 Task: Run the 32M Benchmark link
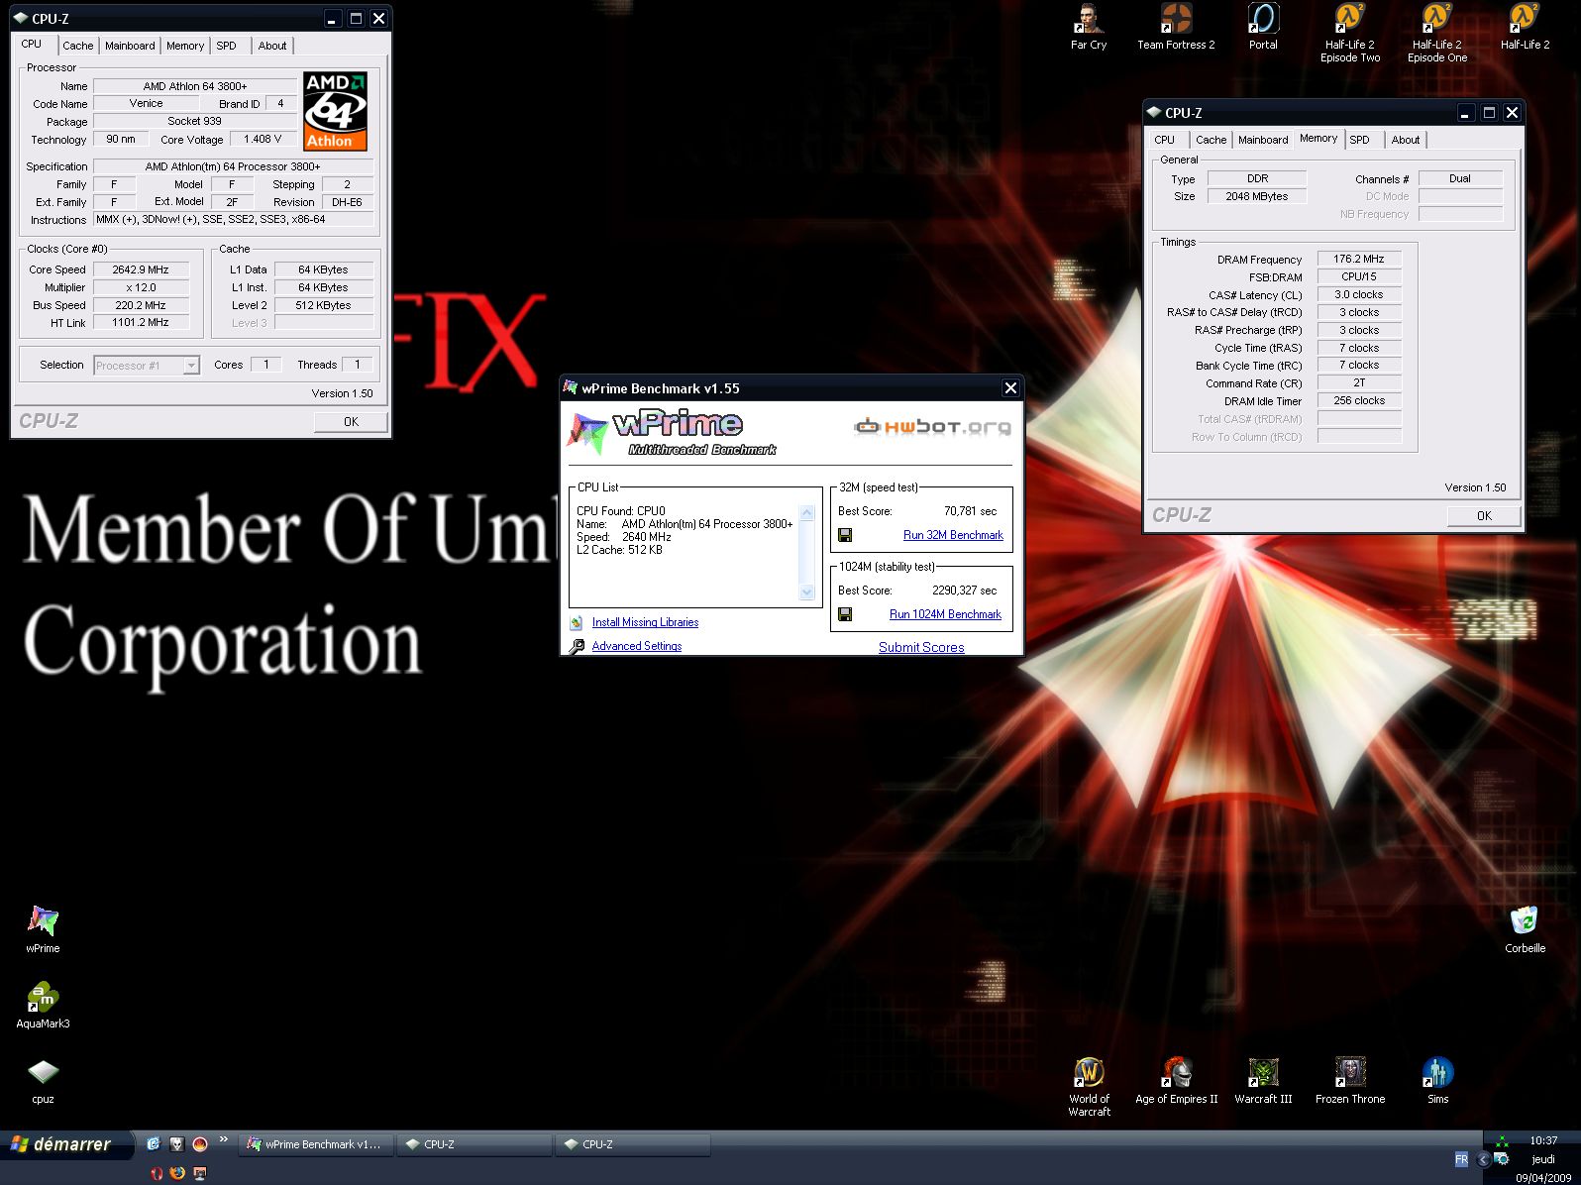[953, 535]
